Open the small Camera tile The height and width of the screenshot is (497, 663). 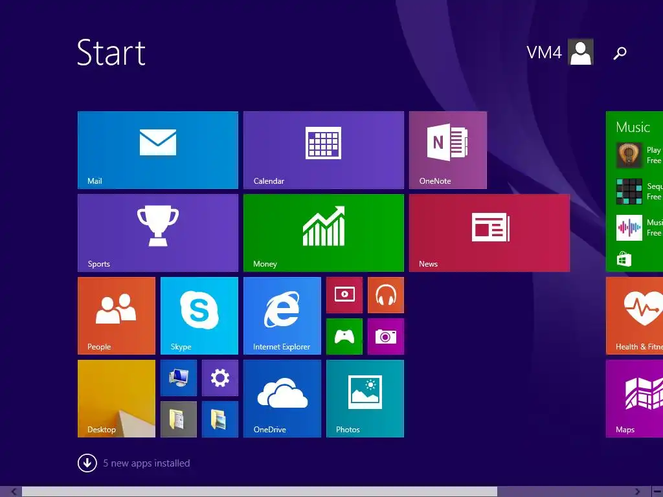(x=386, y=337)
